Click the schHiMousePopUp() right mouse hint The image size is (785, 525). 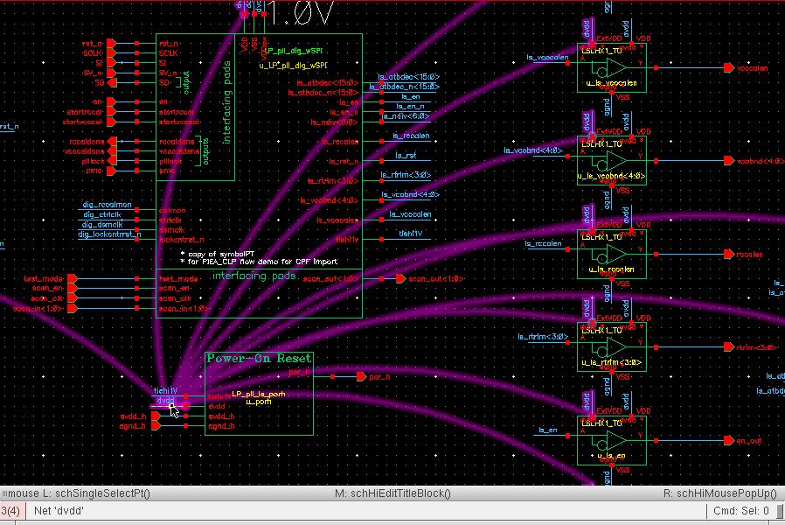click(720, 493)
